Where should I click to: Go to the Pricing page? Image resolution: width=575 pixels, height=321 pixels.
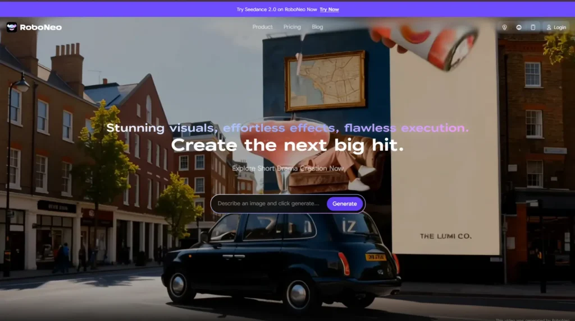pos(292,27)
